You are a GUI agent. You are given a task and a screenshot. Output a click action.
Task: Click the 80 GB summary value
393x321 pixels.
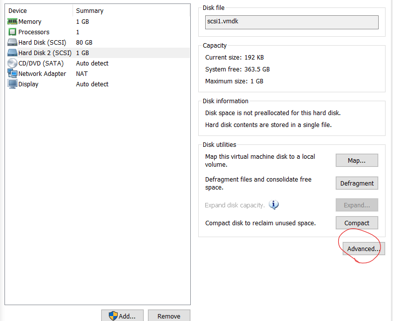pos(84,43)
